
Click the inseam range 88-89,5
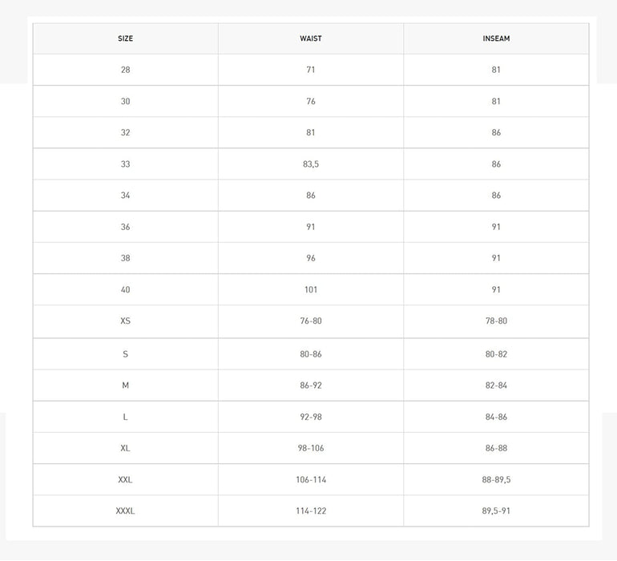[x=496, y=480]
